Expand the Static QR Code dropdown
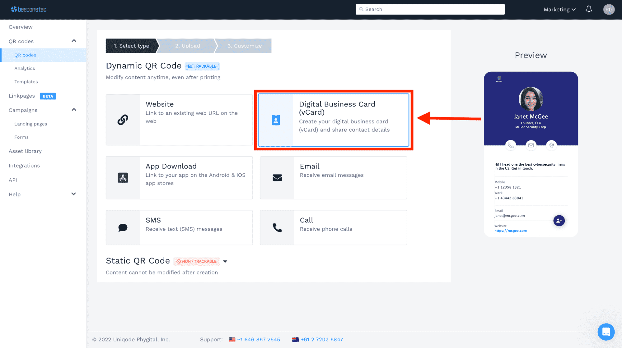The height and width of the screenshot is (348, 622). pyautogui.click(x=226, y=261)
